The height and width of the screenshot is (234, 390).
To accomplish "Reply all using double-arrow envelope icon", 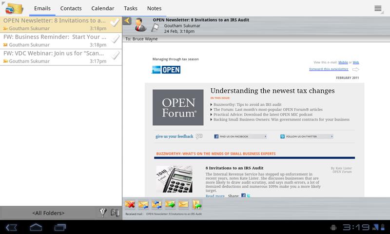I will pyautogui.click(x=157, y=204).
